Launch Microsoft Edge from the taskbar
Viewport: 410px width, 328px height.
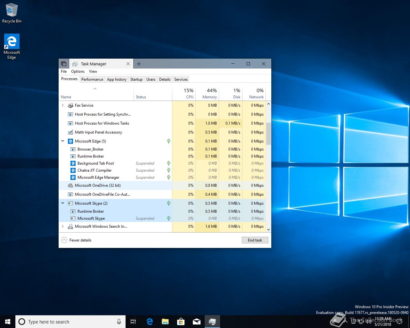click(150, 322)
